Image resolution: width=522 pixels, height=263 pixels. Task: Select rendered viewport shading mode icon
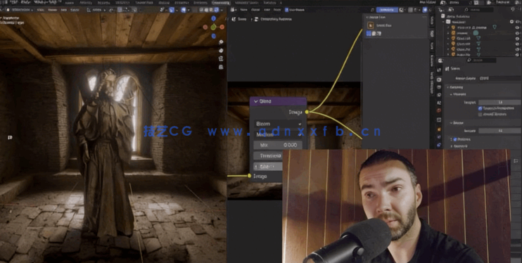click(x=217, y=10)
